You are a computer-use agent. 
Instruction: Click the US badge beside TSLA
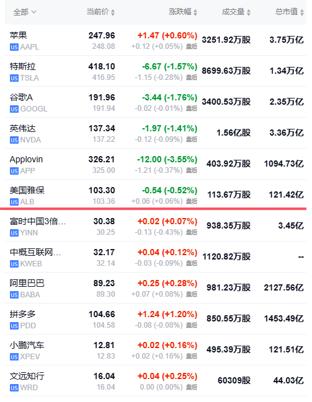(x=14, y=78)
